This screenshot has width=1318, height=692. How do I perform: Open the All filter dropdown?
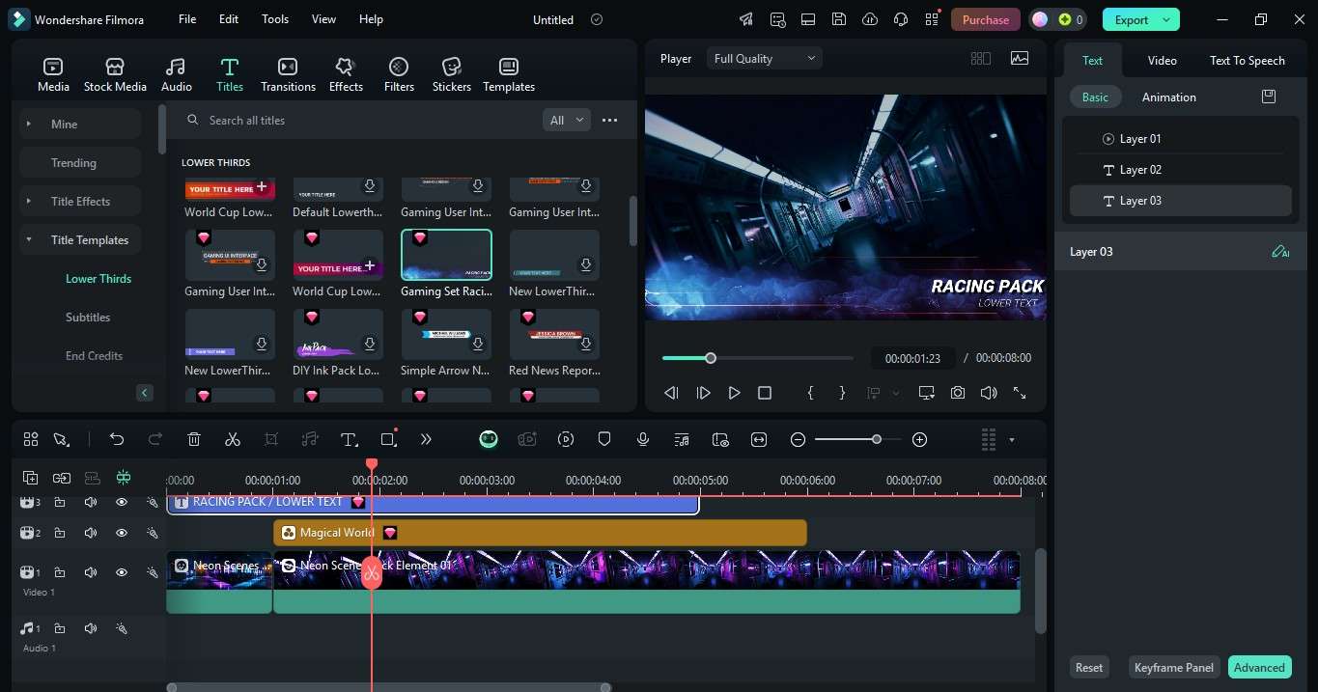pos(567,120)
